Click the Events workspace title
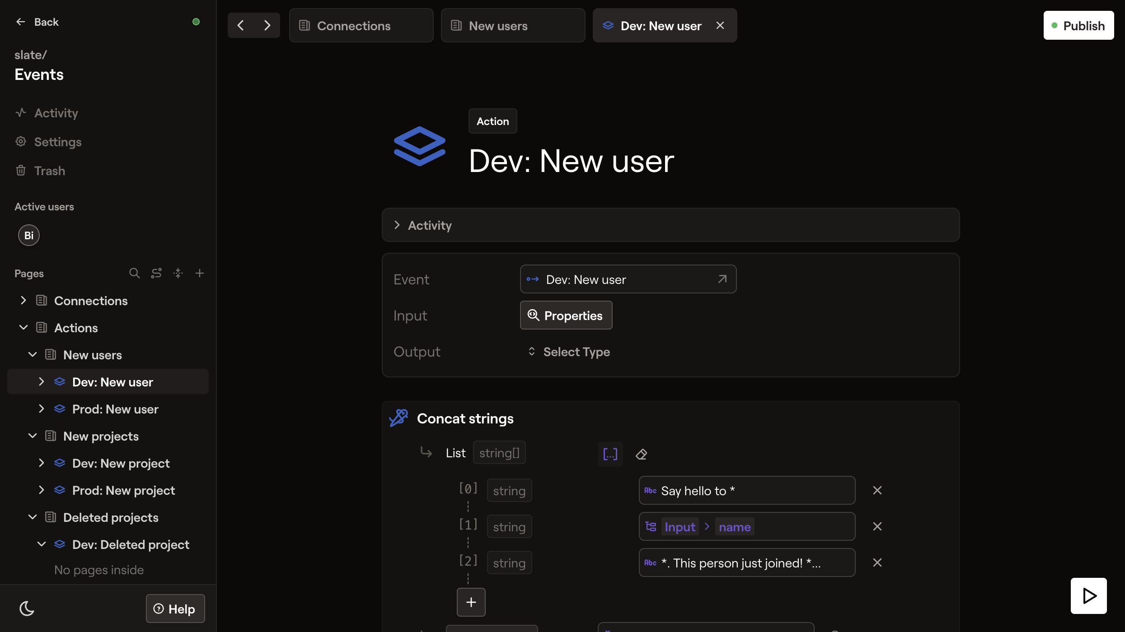The height and width of the screenshot is (632, 1125). click(x=39, y=74)
